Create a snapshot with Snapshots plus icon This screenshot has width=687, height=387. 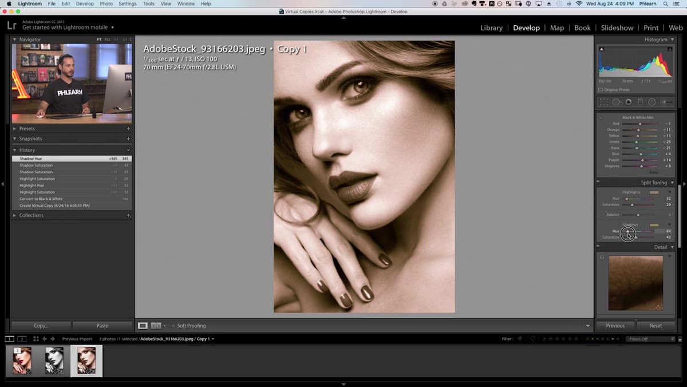pyautogui.click(x=128, y=139)
